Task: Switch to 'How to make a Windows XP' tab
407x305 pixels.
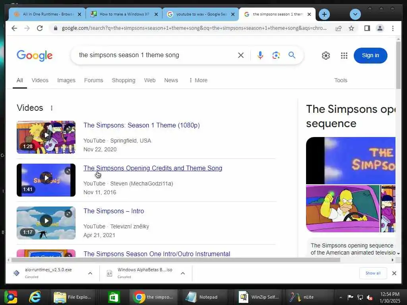Action: [x=124, y=14]
